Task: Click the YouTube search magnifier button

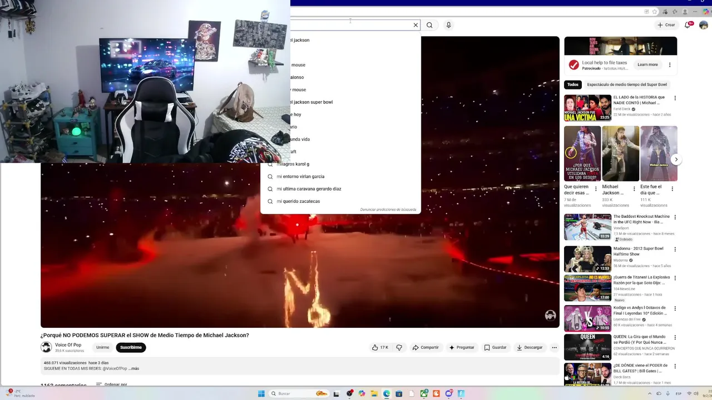Action: point(429,25)
